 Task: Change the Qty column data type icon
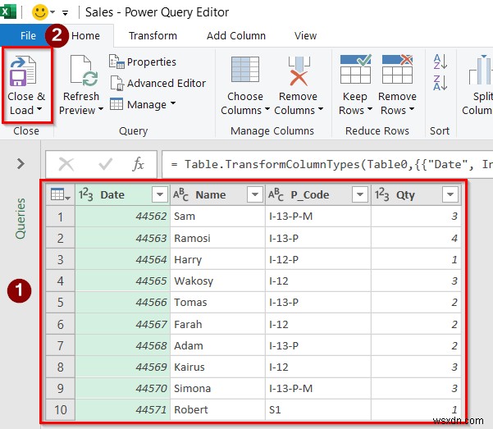(x=382, y=194)
